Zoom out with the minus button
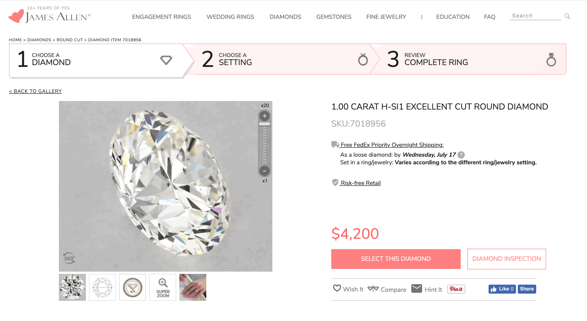The height and width of the screenshot is (321, 587). pos(265,171)
